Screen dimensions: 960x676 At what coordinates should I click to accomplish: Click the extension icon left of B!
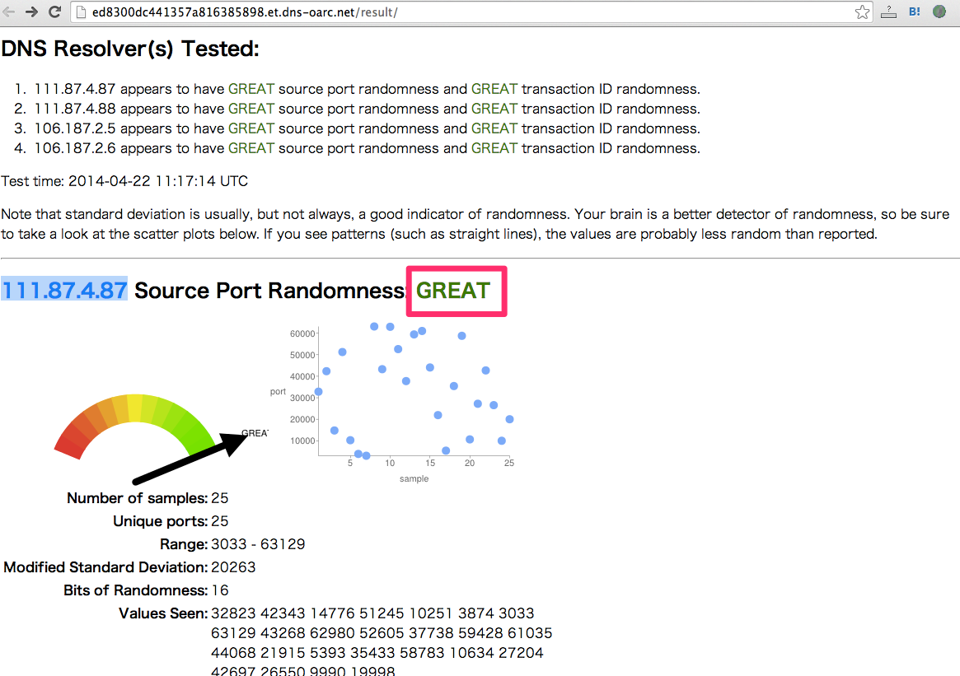coord(888,12)
